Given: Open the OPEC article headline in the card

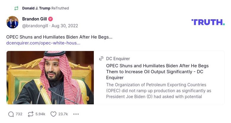Looking at the screenshot, I should (157, 71).
